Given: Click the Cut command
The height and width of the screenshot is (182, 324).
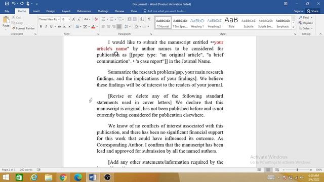Looking at the screenshot, I should [x=17, y=17].
